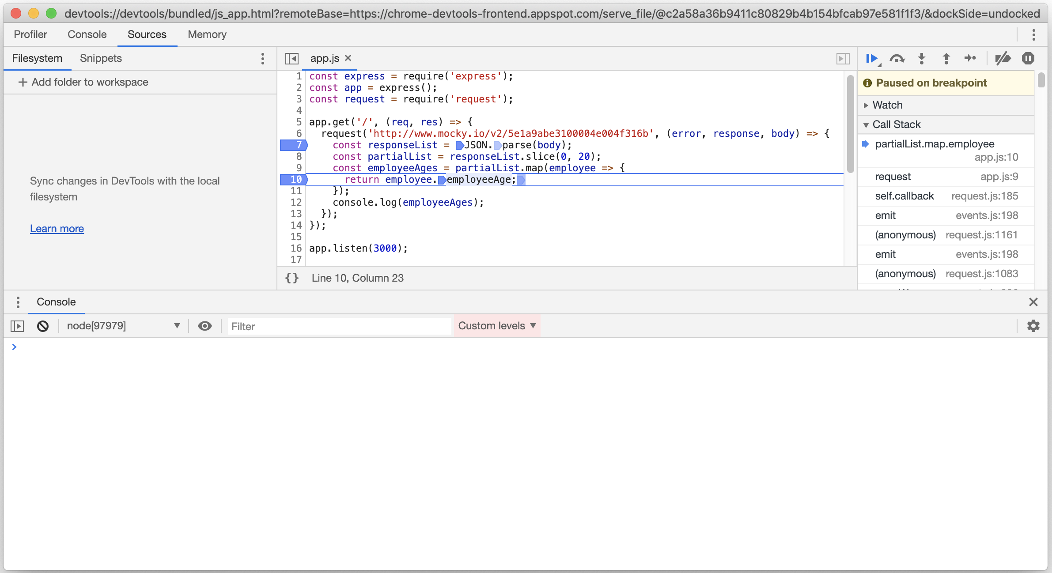Step into the next function call
The image size is (1052, 573).
pos(922,59)
